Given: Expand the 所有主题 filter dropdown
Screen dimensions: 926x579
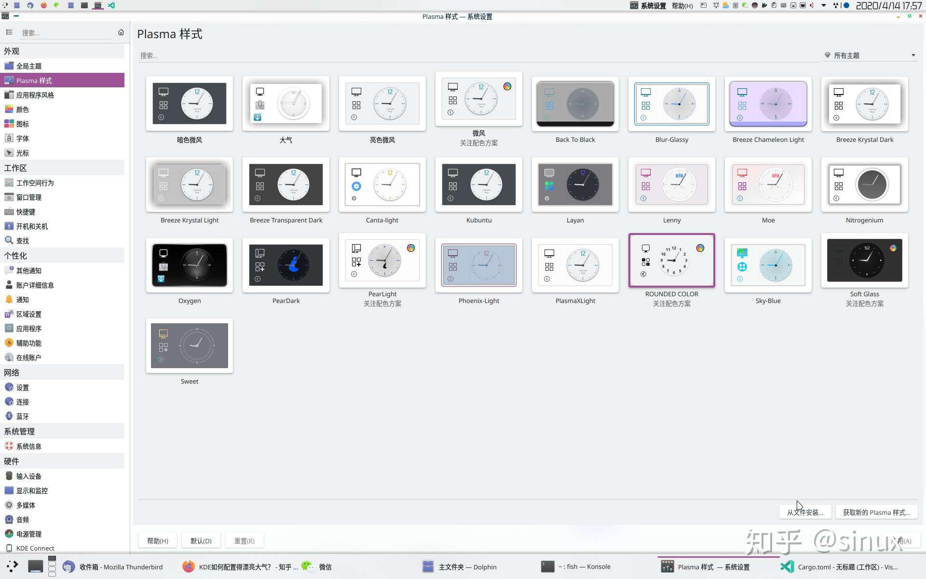Looking at the screenshot, I should click(870, 55).
